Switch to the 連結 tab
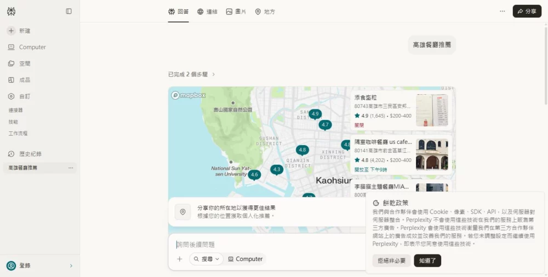 207,11
